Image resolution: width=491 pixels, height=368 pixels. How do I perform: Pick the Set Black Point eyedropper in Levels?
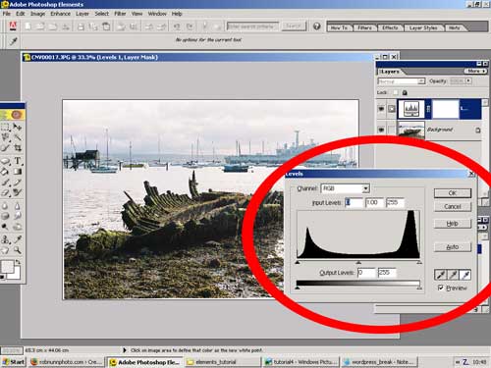(x=441, y=275)
